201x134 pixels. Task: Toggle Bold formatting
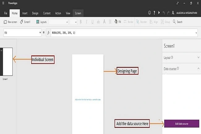point(81,22)
